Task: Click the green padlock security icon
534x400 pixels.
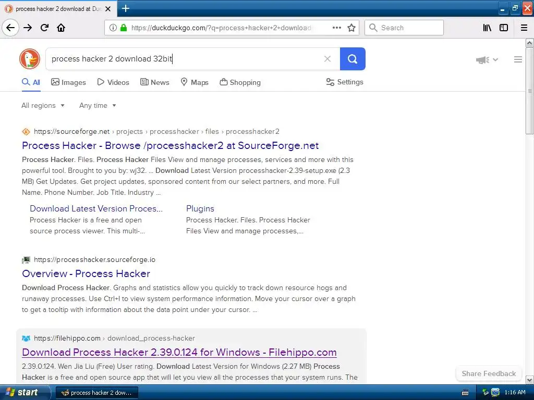Action: (x=124, y=28)
